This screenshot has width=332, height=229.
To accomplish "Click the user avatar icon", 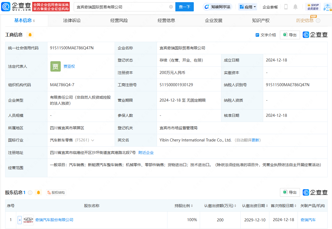I will coord(327,7).
